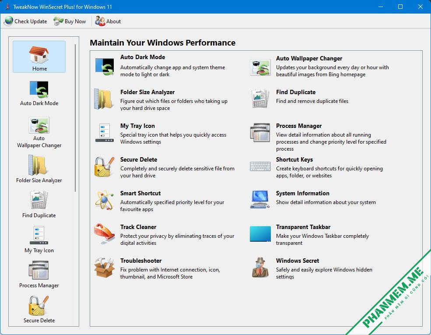Select My Tray Icon sidebar icon
Viewport: 431px width, 335px height.
[39, 235]
